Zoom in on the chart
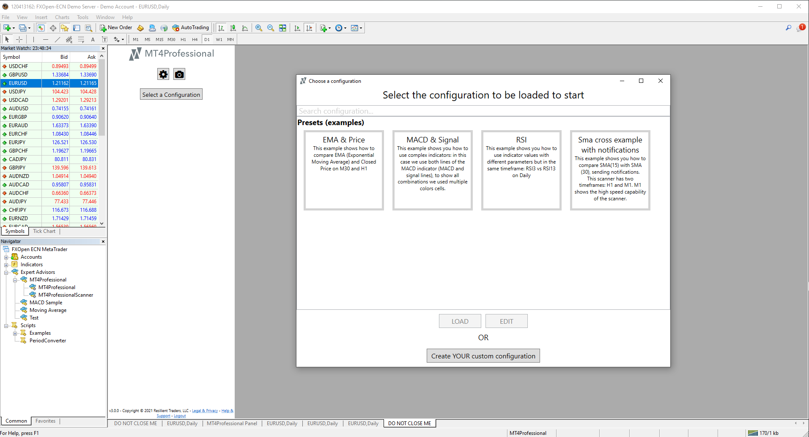The image size is (809, 437). click(x=259, y=28)
